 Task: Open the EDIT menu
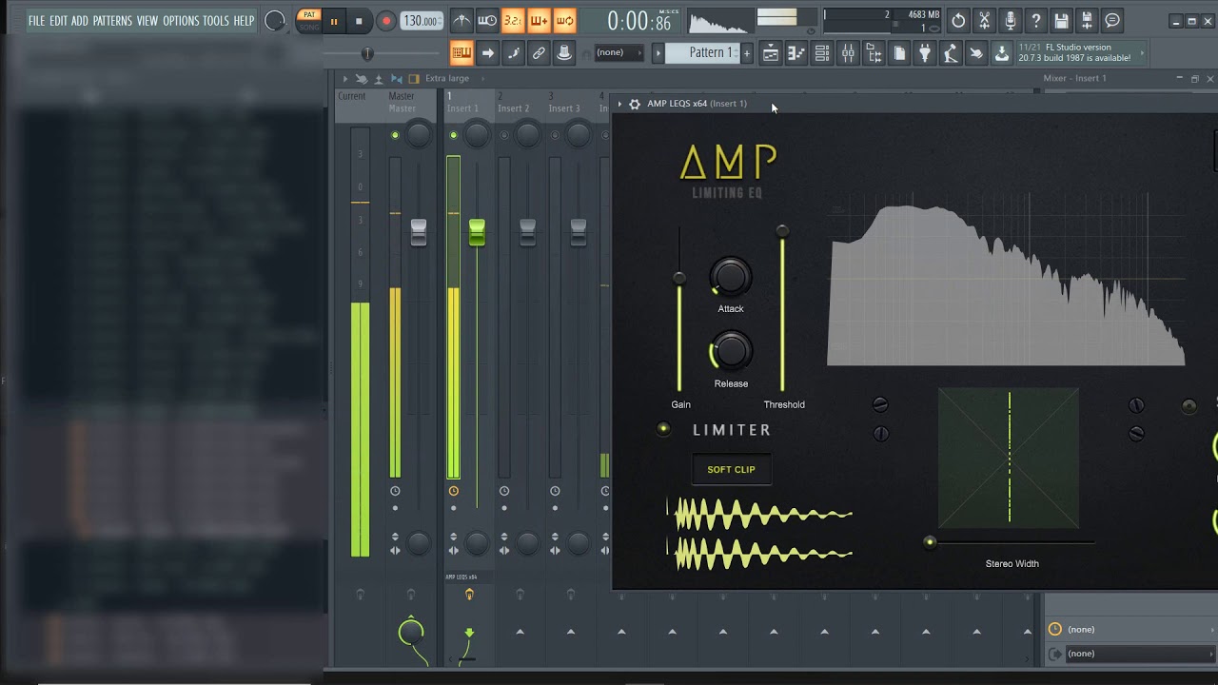[59, 21]
